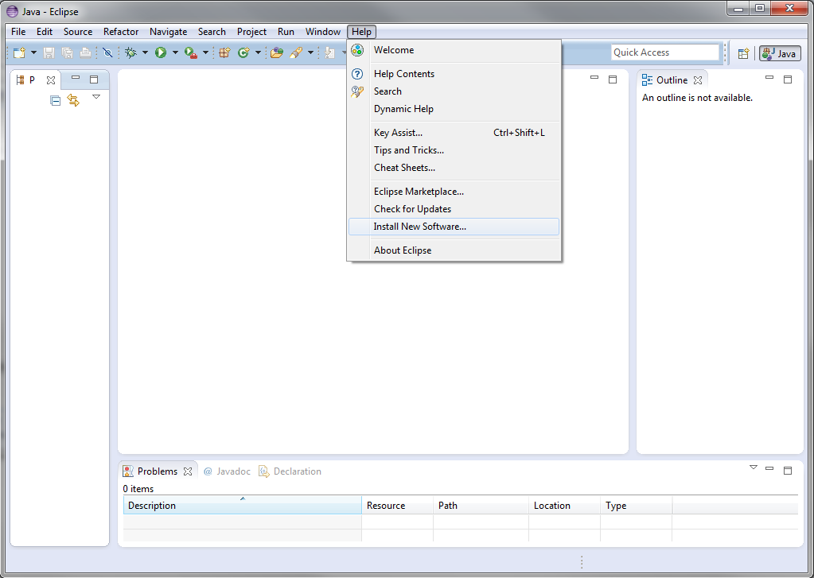Close the Problems tab
Viewport: 814px width, 578px height.
[x=188, y=471]
